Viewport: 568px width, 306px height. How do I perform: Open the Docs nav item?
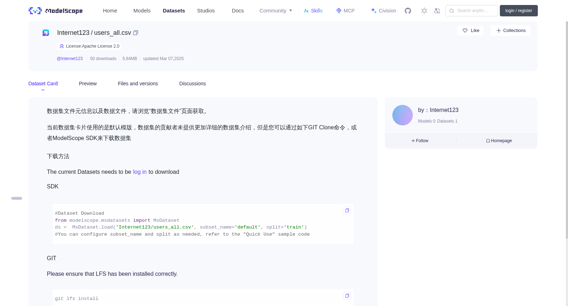[x=238, y=11]
